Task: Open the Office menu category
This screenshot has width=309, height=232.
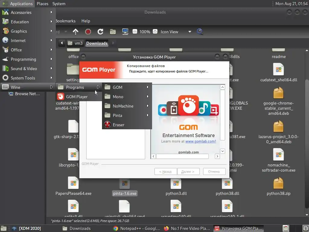Action: pyautogui.click(x=27, y=50)
